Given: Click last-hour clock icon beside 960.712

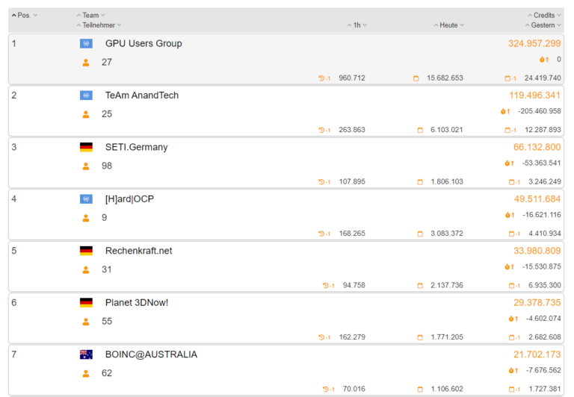Looking at the screenshot, I should 324,78.
